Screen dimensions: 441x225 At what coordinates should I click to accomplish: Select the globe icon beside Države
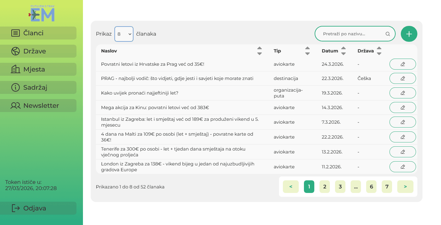[15, 51]
